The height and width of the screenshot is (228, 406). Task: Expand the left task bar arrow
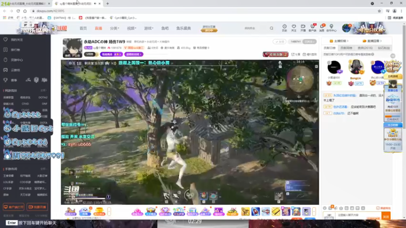109,212
